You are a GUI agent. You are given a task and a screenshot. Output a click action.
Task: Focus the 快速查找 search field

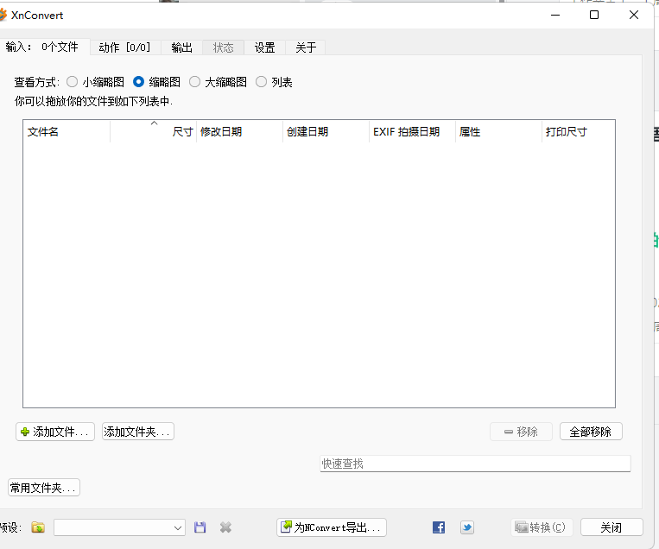(x=475, y=464)
